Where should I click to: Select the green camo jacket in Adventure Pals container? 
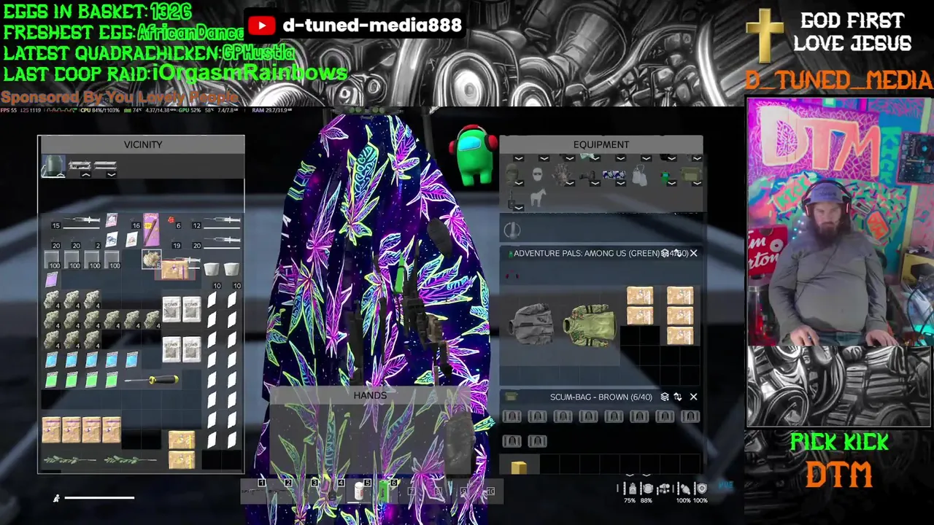(x=590, y=324)
